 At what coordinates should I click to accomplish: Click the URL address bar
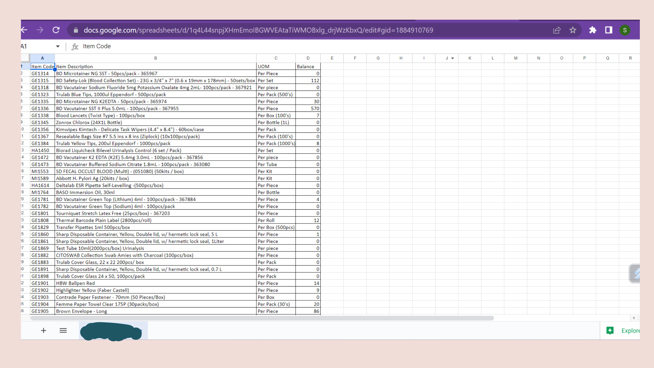tap(258, 30)
